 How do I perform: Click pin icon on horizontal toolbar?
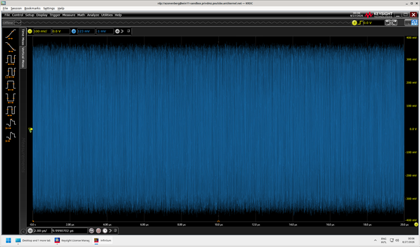tap(116, 230)
